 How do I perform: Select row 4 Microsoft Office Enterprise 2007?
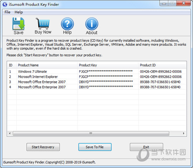(x=96, y=87)
